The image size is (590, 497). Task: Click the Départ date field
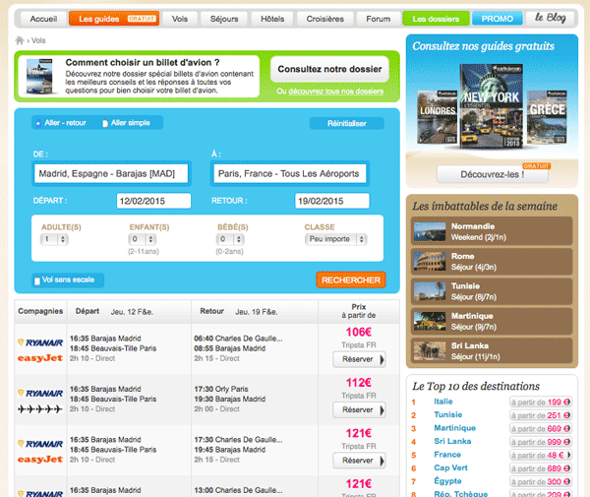(154, 201)
